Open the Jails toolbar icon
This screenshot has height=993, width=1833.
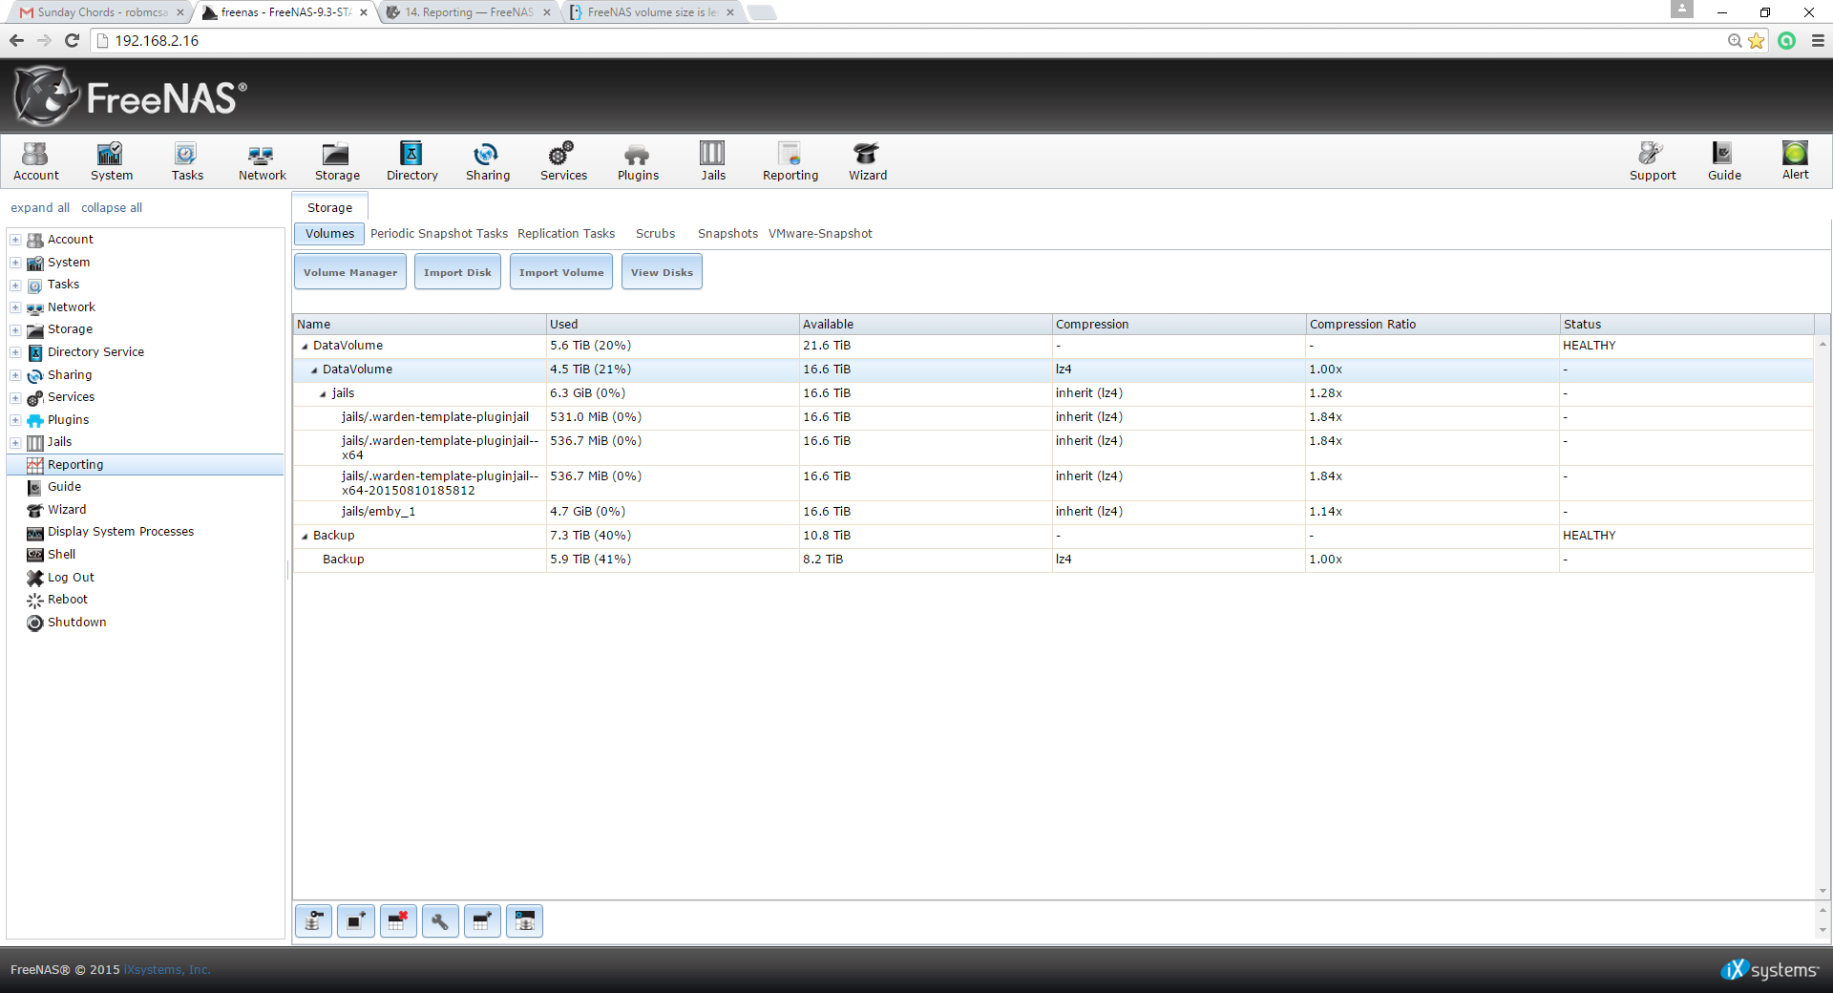tap(713, 161)
